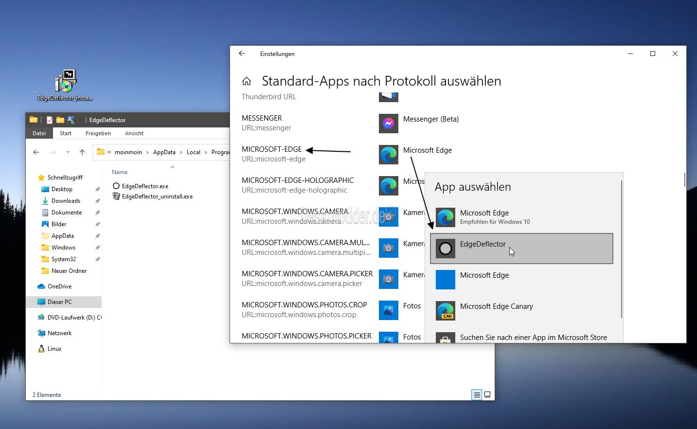The height and width of the screenshot is (429, 697).
Task: Open Netzwerk in navigation pane
Action: 54,333
